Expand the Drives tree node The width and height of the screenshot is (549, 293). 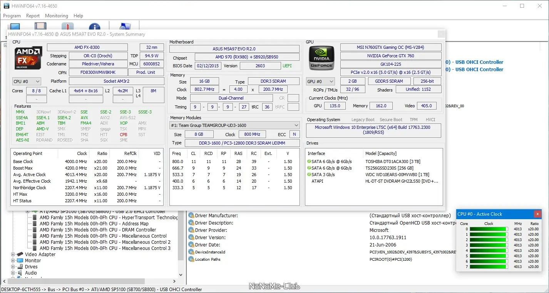pyautogui.click(x=13, y=267)
